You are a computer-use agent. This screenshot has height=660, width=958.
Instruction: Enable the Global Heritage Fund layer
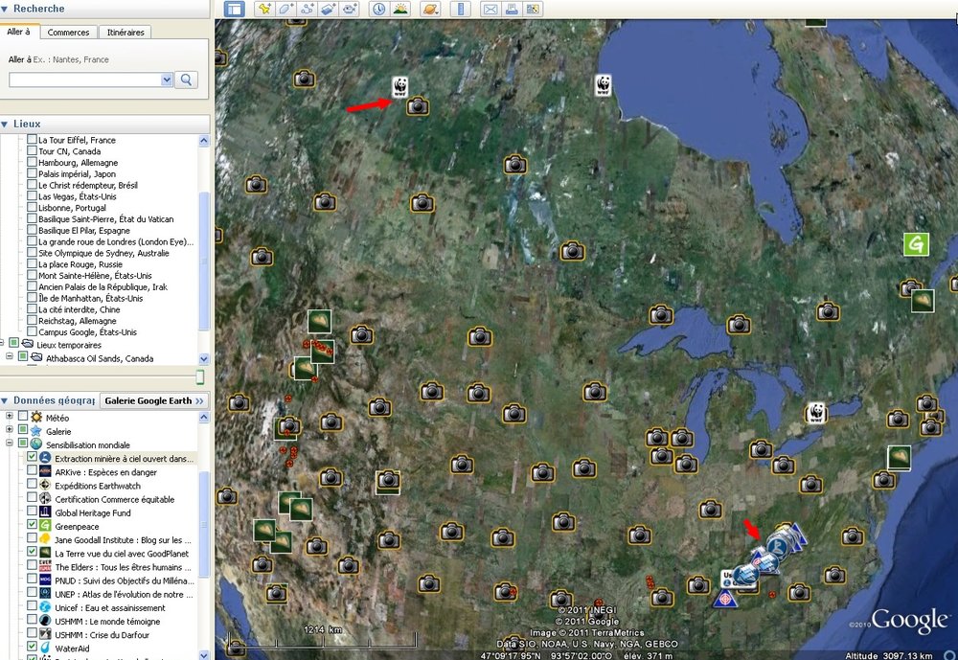[32, 512]
